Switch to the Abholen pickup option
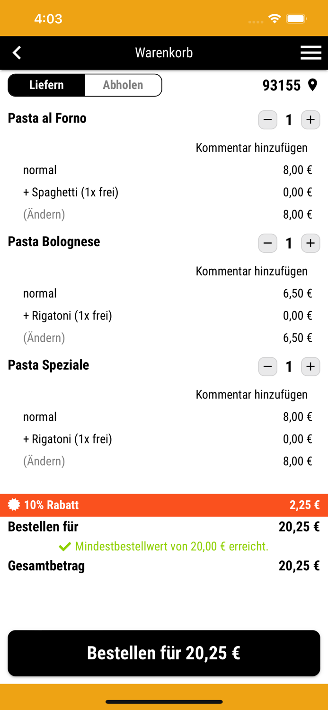 coord(123,85)
